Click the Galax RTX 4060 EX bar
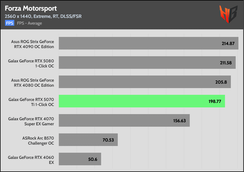 [x=80, y=159]
